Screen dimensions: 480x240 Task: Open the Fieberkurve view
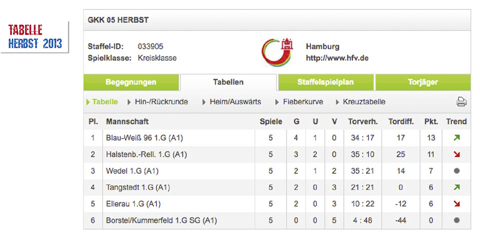(303, 102)
